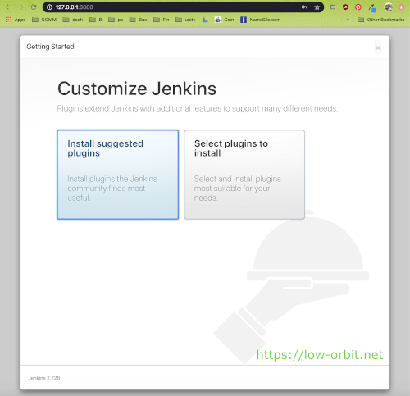Click the Customize Jenkins heading
The height and width of the screenshot is (396, 410).
click(x=137, y=89)
